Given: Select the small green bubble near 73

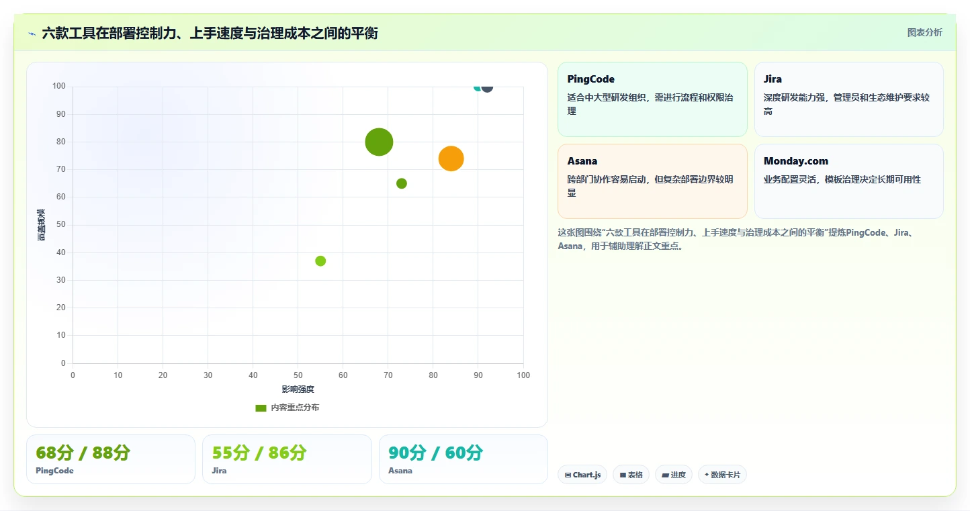Looking at the screenshot, I should 402,183.
